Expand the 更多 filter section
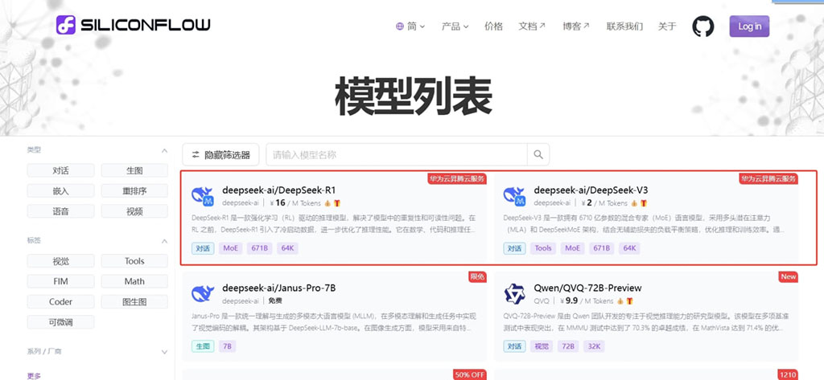This screenshot has width=824, height=380. (34, 376)
